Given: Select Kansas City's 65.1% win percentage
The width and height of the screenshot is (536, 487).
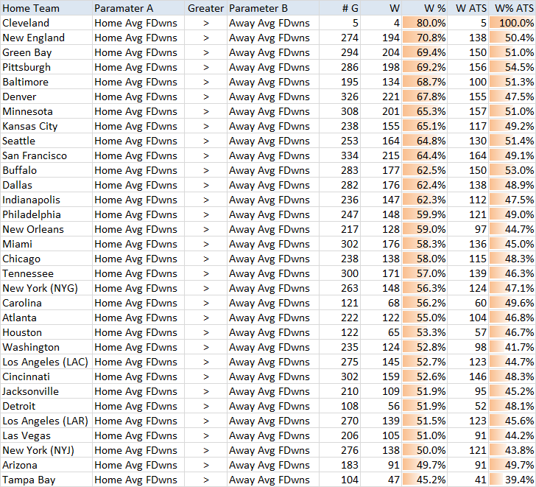Looking at the screenshot, I should point(425,126).
